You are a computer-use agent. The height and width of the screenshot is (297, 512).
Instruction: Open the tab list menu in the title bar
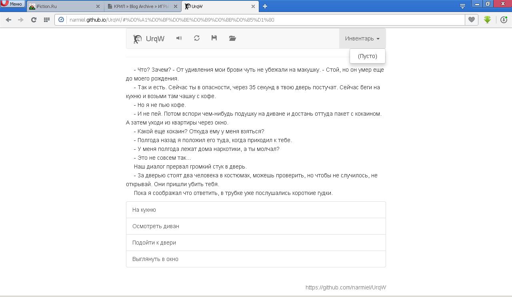462,6
